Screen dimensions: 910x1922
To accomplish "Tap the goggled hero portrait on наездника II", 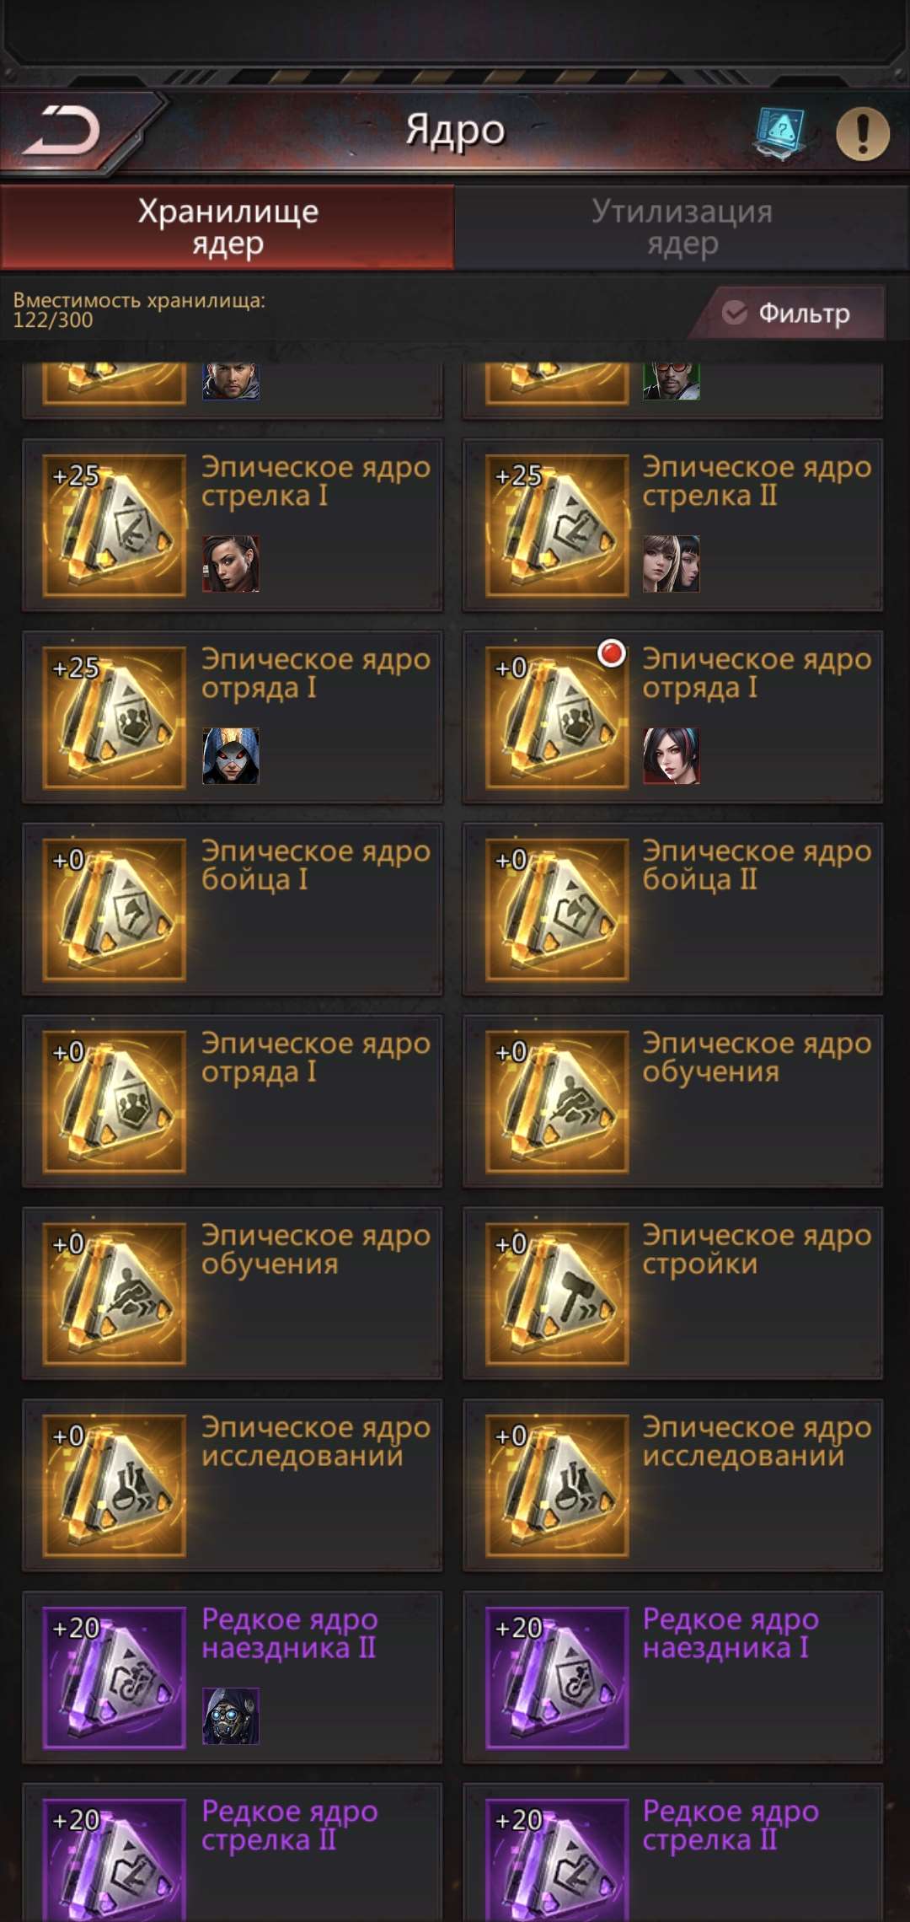I will tap(231, 1716).
